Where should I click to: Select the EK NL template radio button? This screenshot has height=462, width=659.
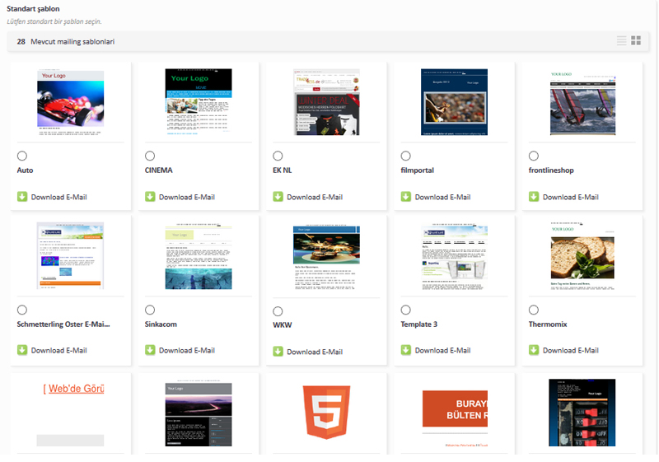(278, 156)
